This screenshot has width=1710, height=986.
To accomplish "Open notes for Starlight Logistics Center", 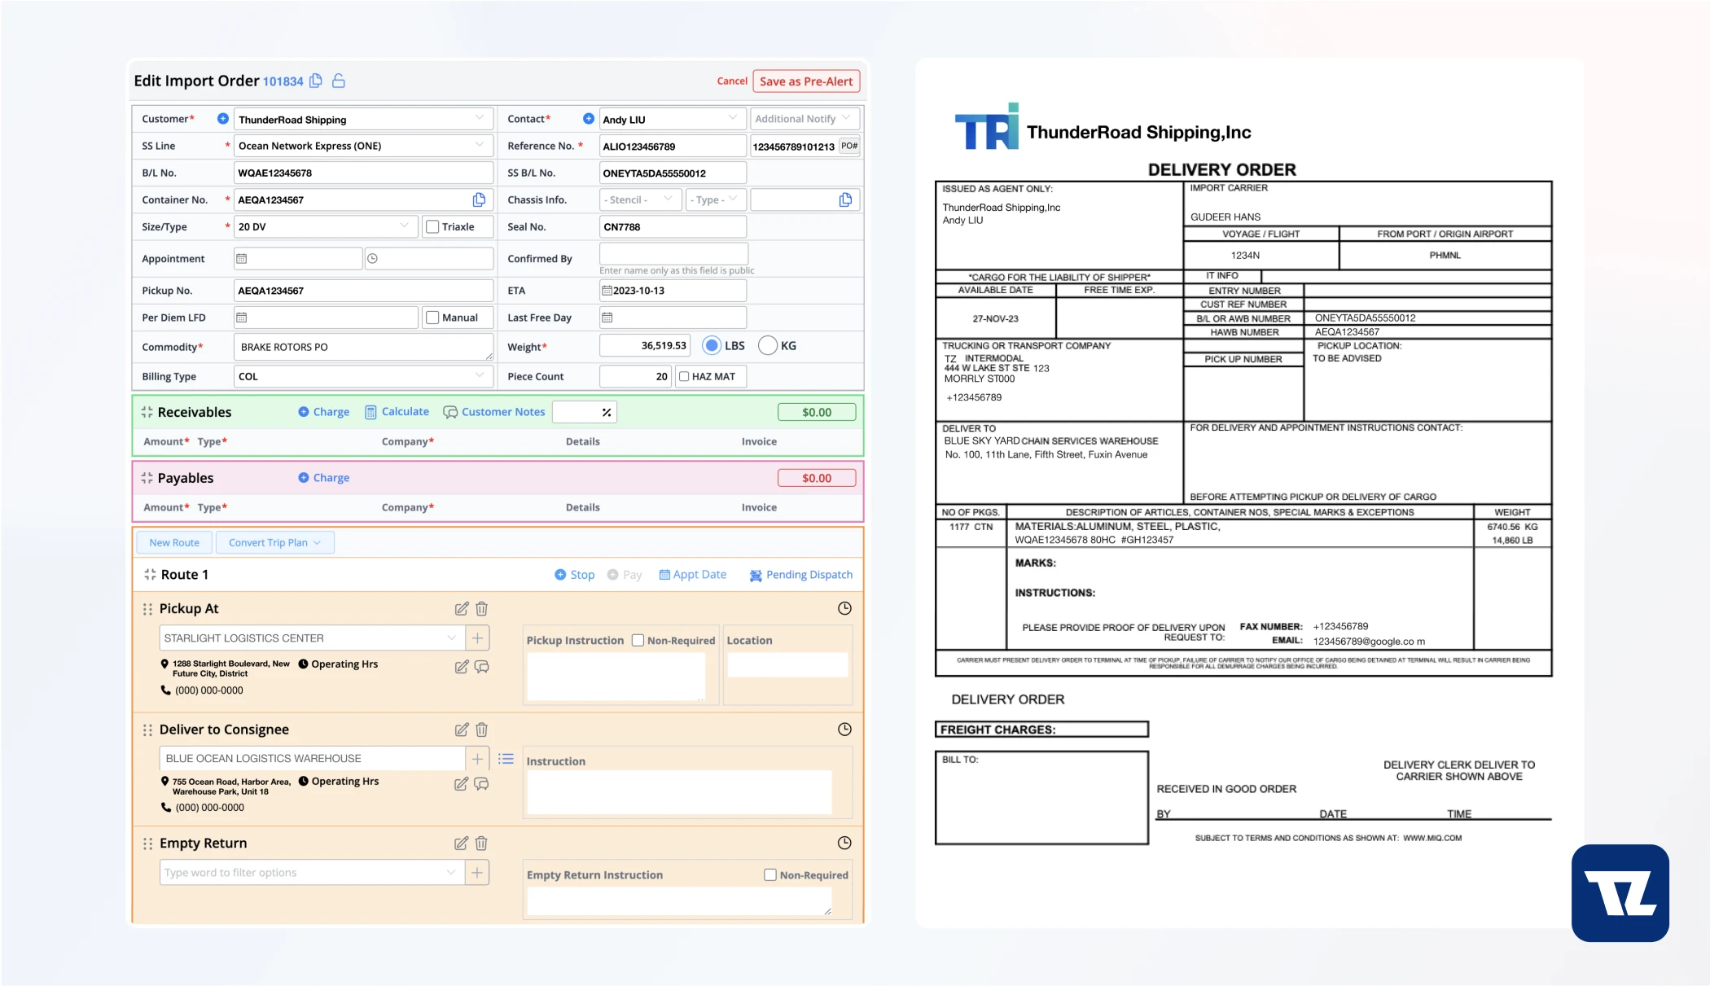I will [481, 667].
